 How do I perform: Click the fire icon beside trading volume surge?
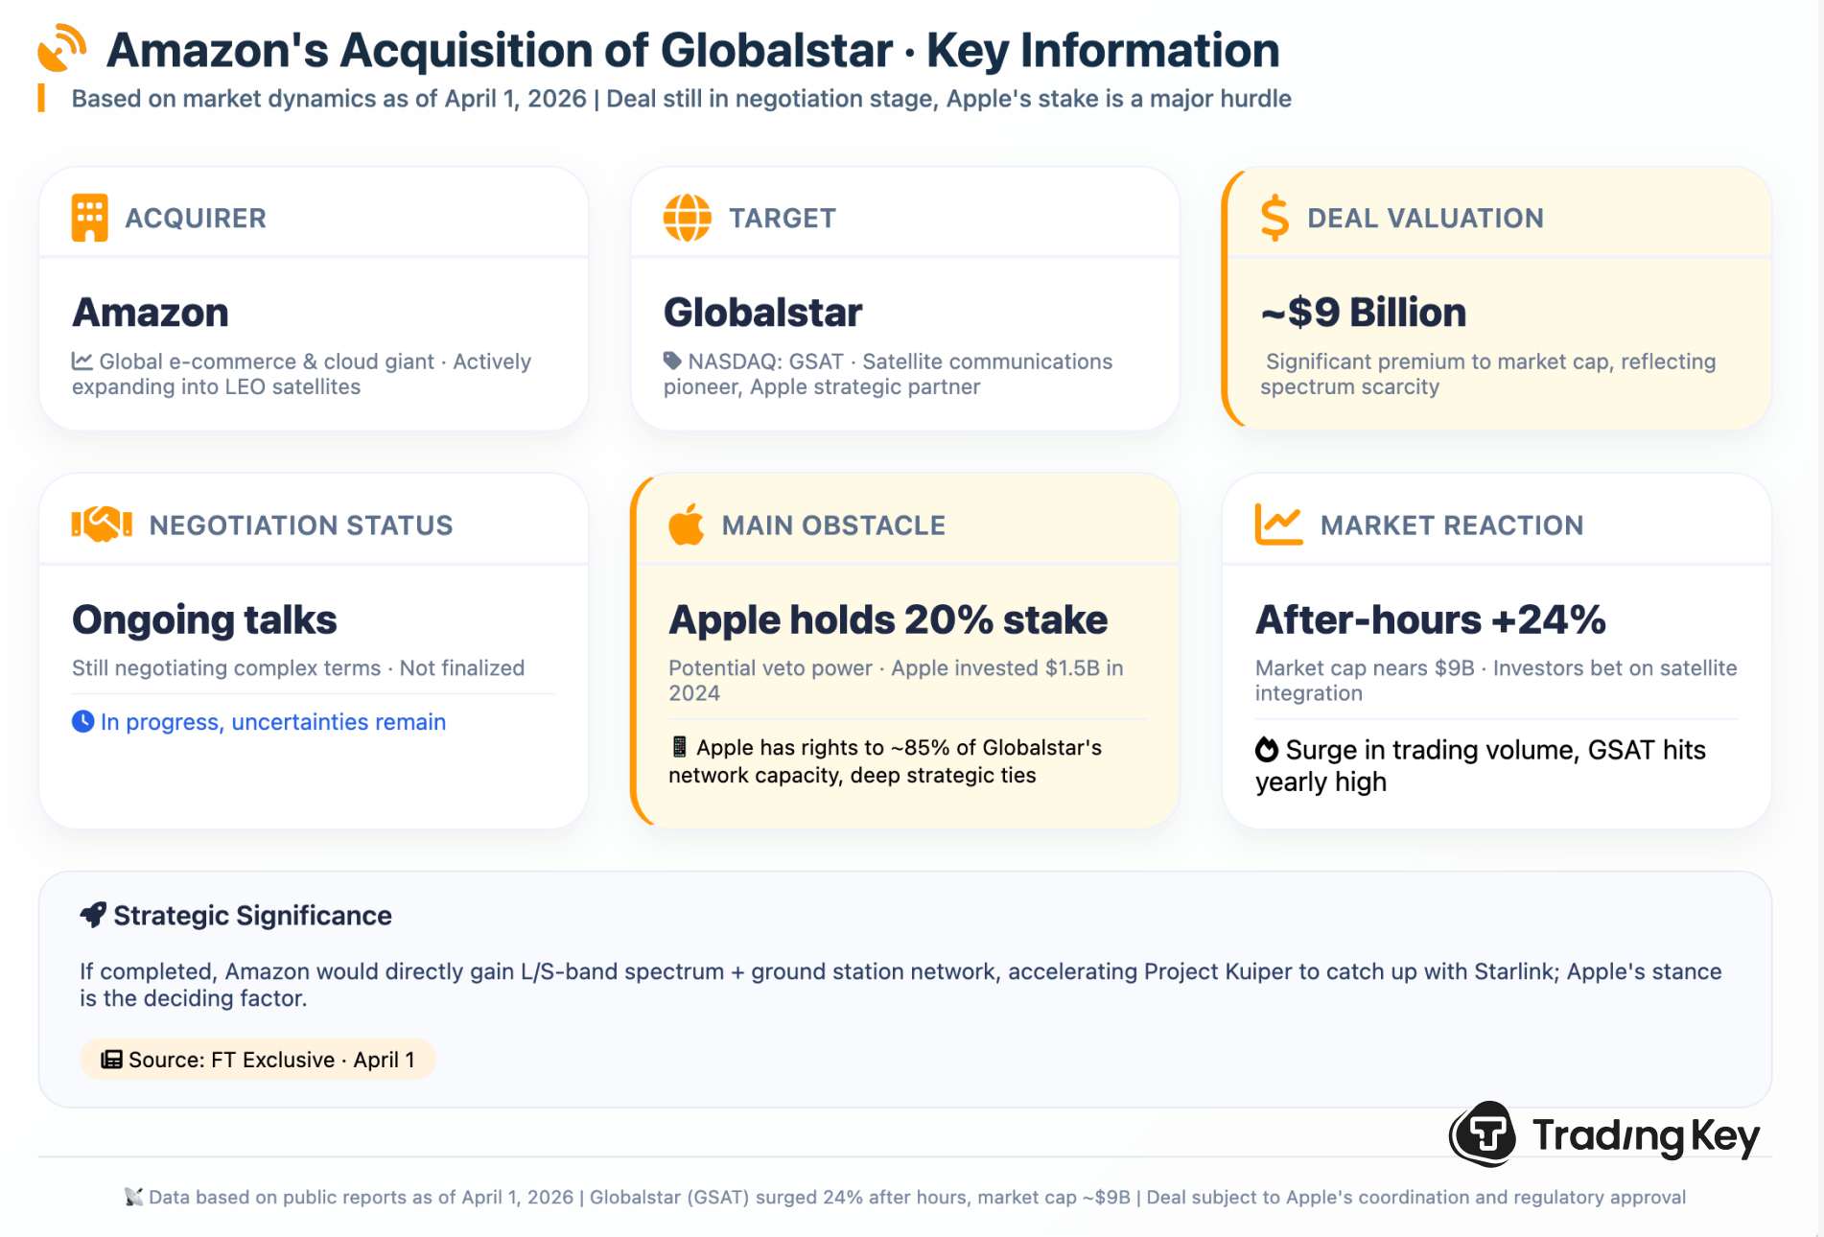click(1267, 749)
